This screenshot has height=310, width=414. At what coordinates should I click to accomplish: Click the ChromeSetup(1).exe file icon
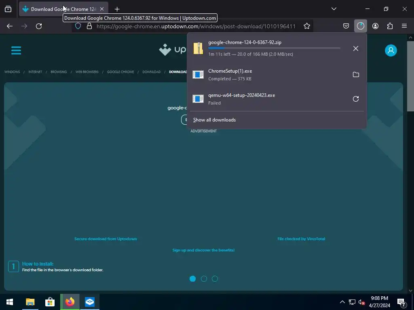pos(198,75)
